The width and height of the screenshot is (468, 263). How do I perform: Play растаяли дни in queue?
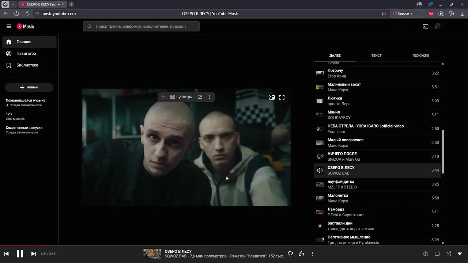pos(377,226)
